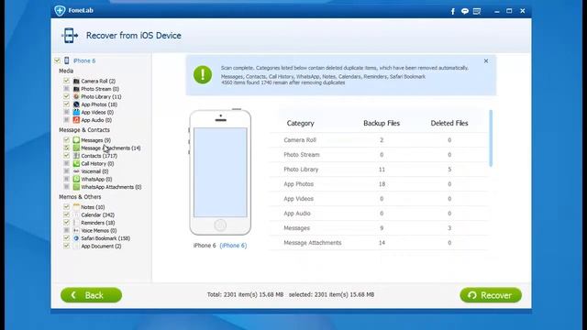Click the Photo Stream category icon

76,89
